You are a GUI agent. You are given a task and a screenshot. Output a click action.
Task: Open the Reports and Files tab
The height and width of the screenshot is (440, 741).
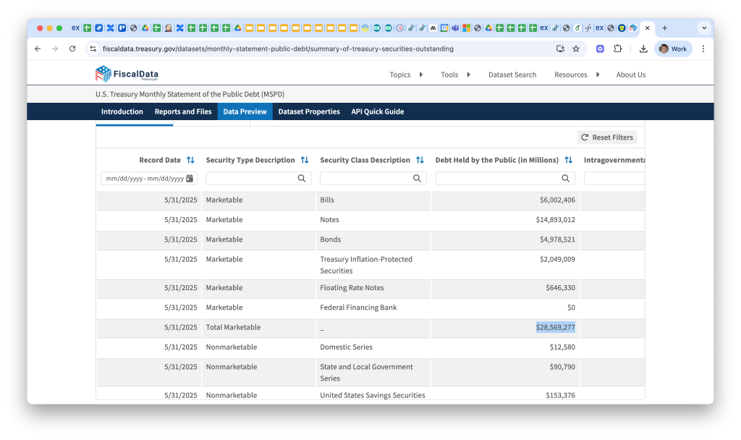coord(183,111)
